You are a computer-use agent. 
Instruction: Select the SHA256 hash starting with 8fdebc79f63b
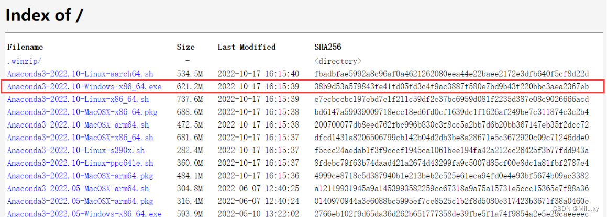point(452,163)
